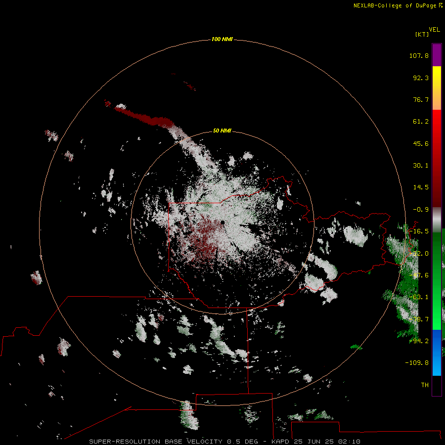
Task: Click the 30.1 legend value
Action: (x=421, y=166)
